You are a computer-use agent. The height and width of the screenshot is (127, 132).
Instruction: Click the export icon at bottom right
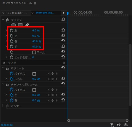pos(125,125)
